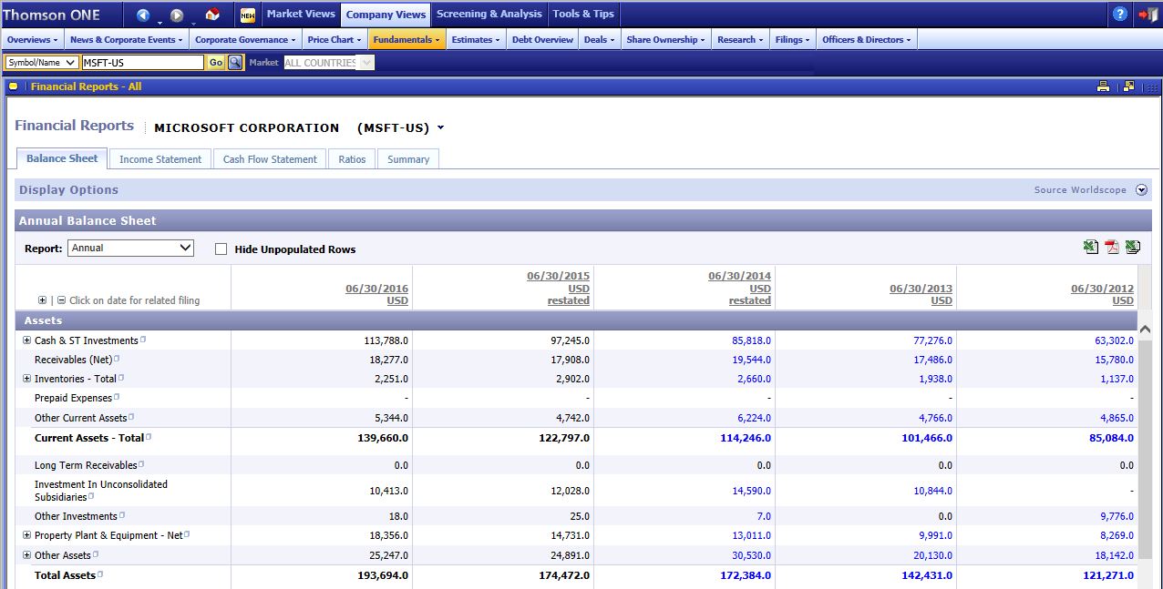
Task: Export balance sheet to PDF
Action: click(1111, 248)
